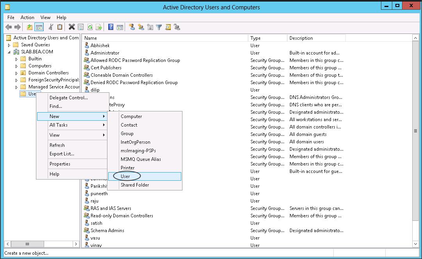Viewport: 422px width, 259px height.
Task: Expand the Saved Queries tree node
Action: tap(9, 45)
